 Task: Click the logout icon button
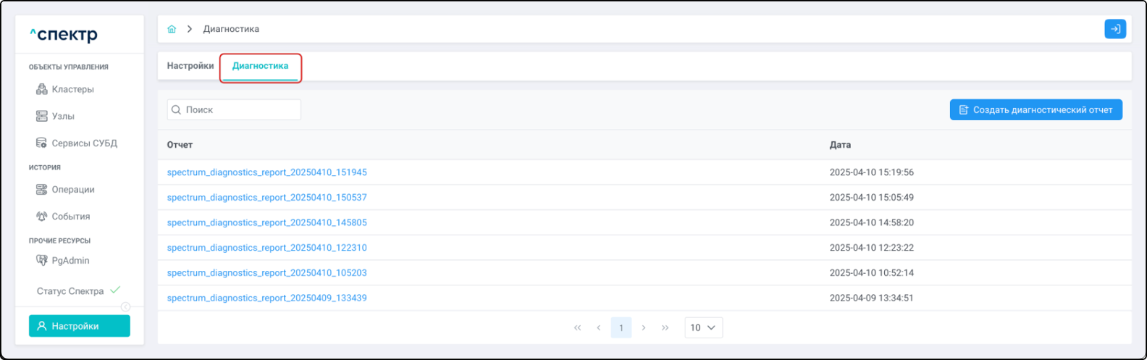(1114, 29)
